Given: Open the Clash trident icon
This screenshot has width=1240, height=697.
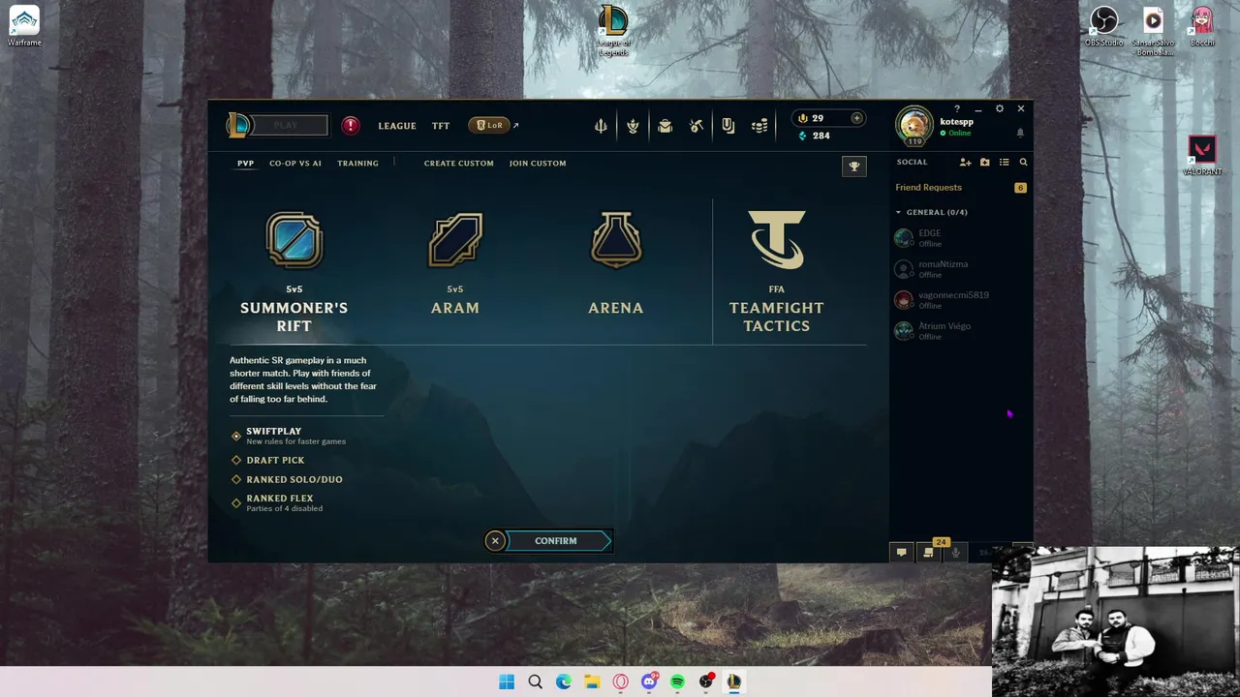Looking at the screenshot, I should [601, 126].
